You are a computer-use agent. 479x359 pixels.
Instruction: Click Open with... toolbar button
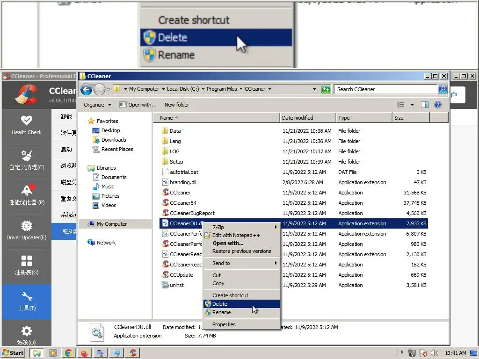click(138, 105)
